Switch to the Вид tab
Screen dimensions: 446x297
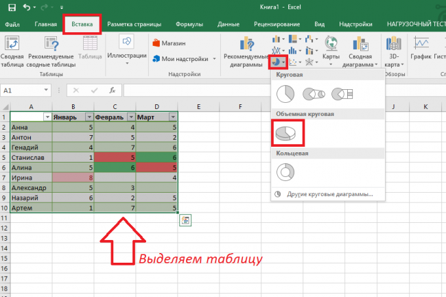coord(320,24)
